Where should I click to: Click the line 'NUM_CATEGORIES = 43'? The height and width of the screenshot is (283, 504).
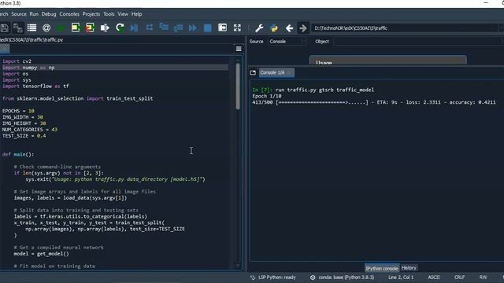(30, 130)
